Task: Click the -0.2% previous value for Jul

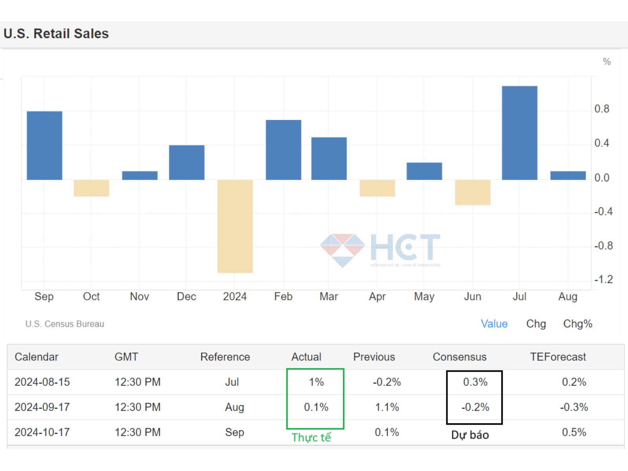Action: coord(387,382)
